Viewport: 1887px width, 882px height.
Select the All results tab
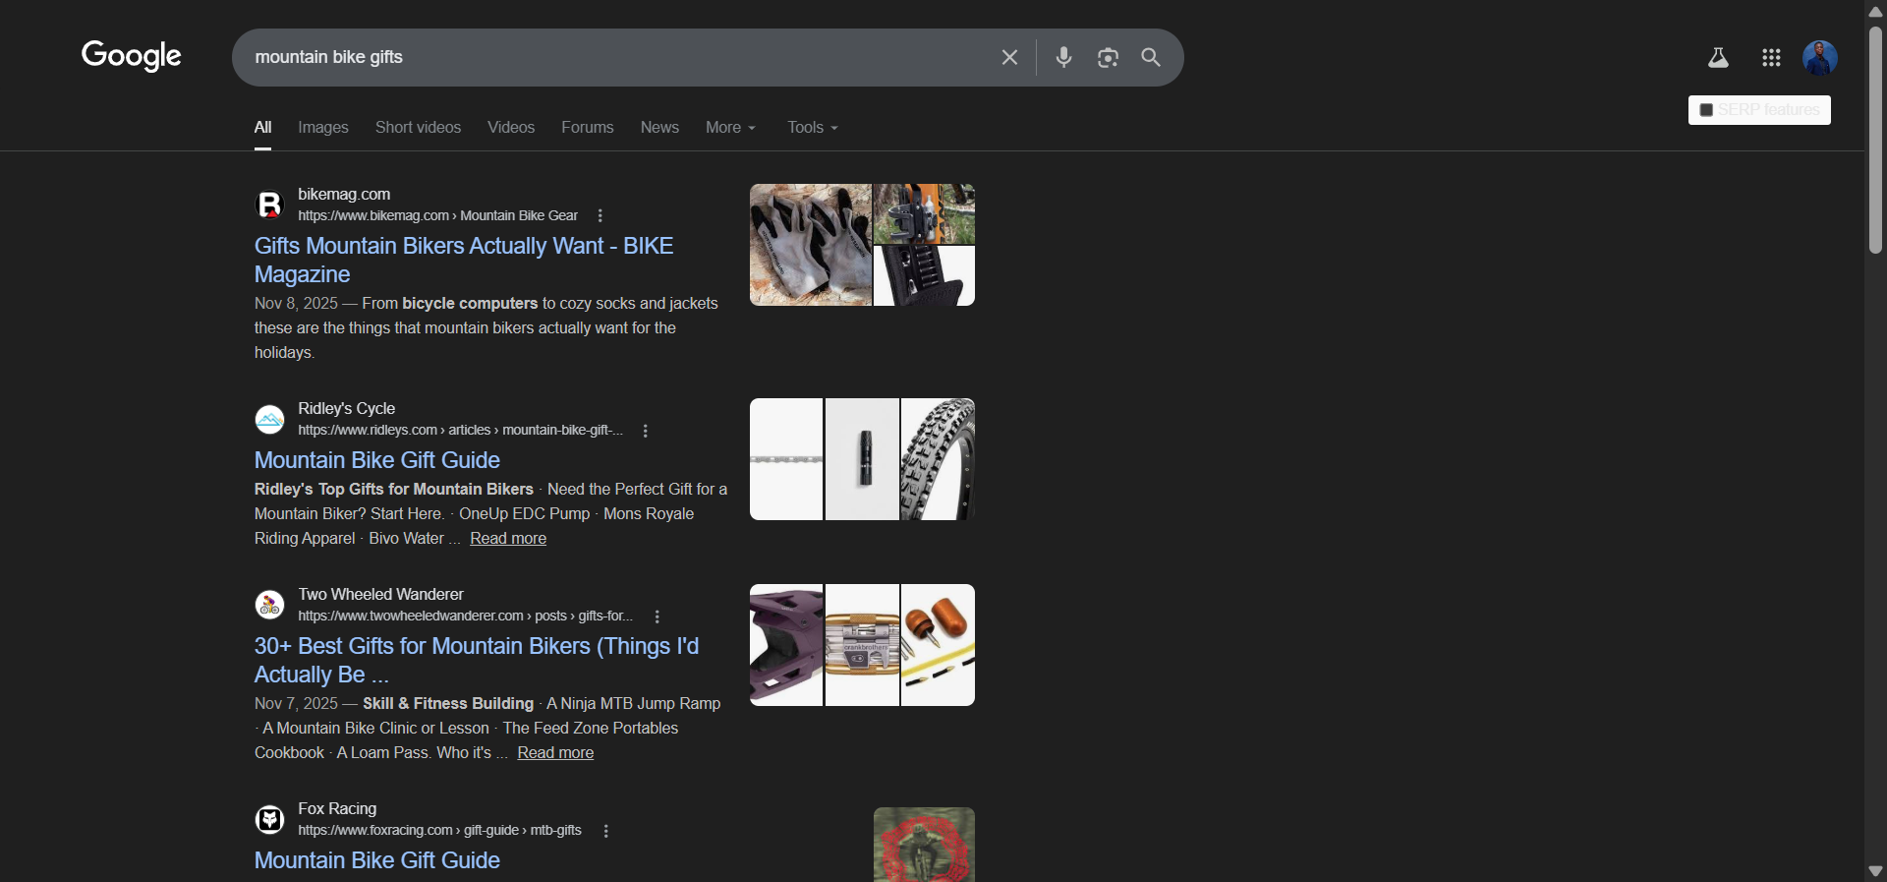pyautogui.click(x=262, y=128)
